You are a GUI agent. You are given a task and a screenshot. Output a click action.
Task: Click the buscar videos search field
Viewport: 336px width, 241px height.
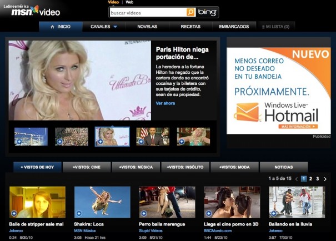coord(148,12)
